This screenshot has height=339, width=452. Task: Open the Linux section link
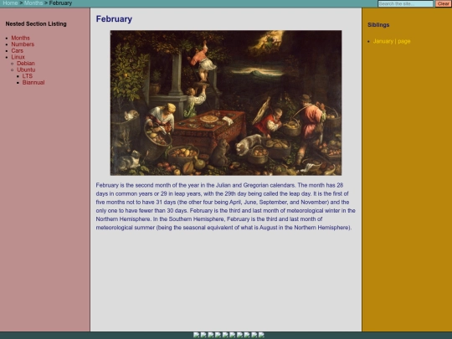click(18, 57)
